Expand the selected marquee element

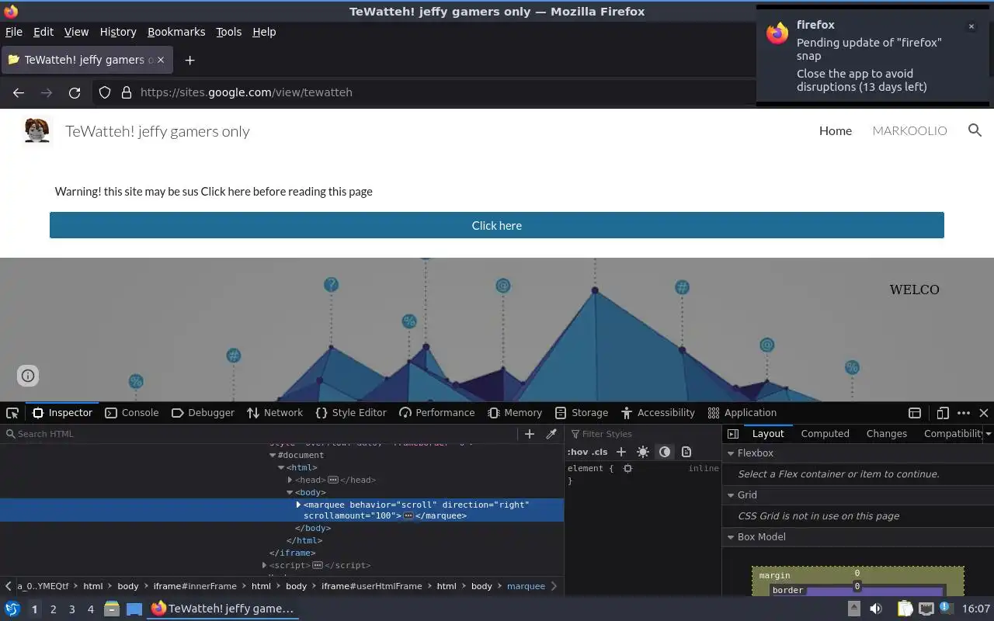point(298,505)
